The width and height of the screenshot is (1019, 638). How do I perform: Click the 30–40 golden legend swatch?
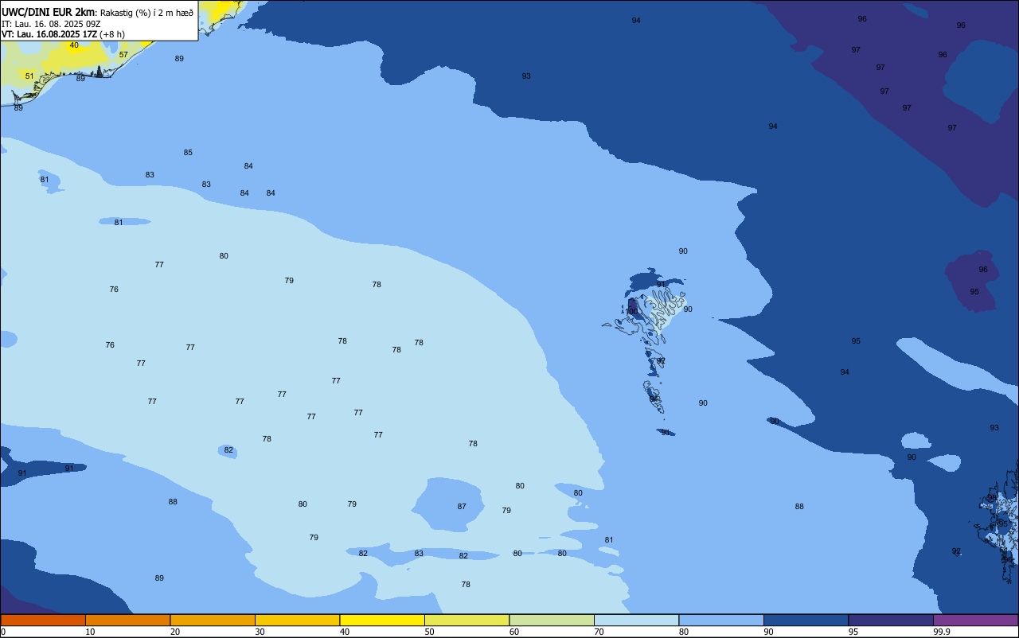297,620
